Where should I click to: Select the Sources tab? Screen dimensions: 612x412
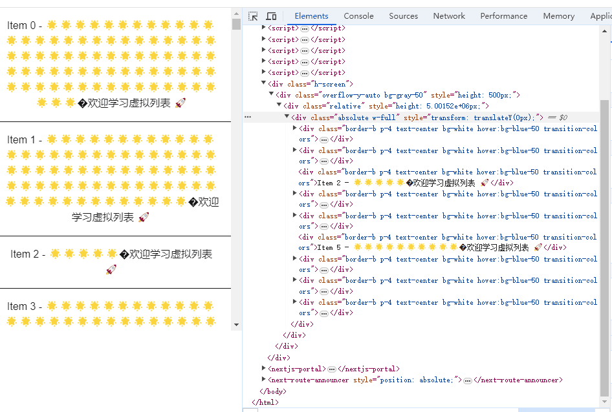click(x=403, y=15)
